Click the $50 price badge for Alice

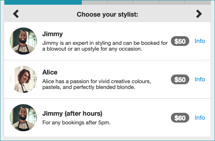click(x=180, y=80)
